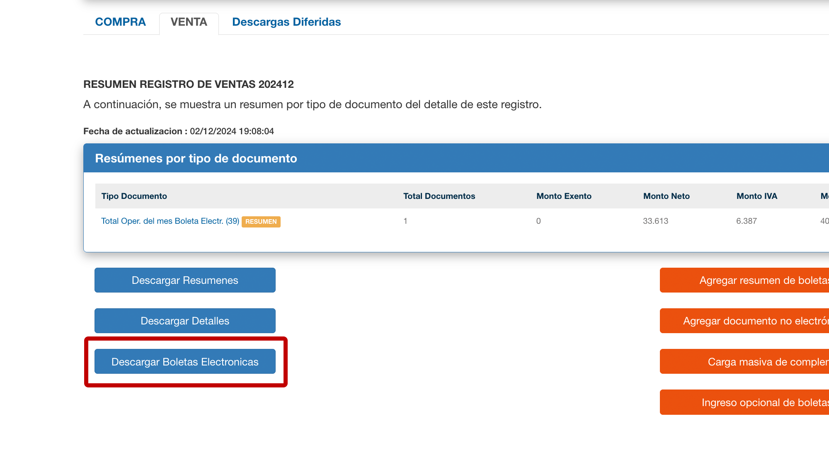Click the Descargar Resumenes button
This screenshot has height=450, width=829.
185,280
